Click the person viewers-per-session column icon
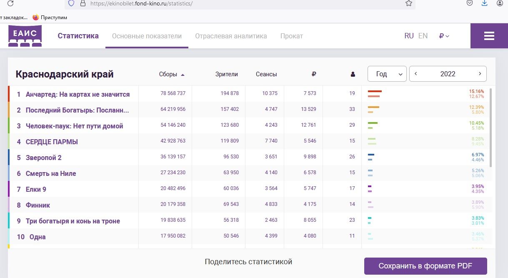 coord(353,75)
